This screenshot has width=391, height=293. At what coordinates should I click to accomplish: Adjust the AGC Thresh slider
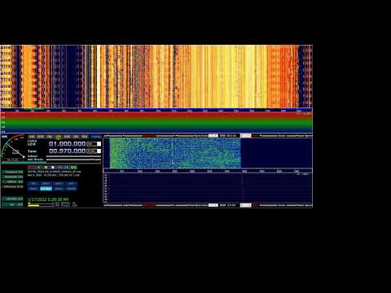73,160
